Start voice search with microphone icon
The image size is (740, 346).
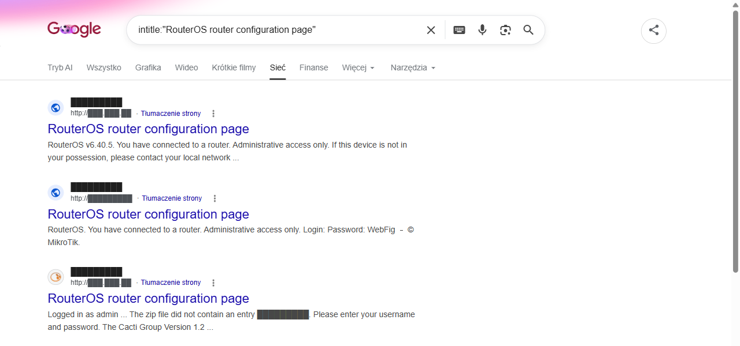482,30
